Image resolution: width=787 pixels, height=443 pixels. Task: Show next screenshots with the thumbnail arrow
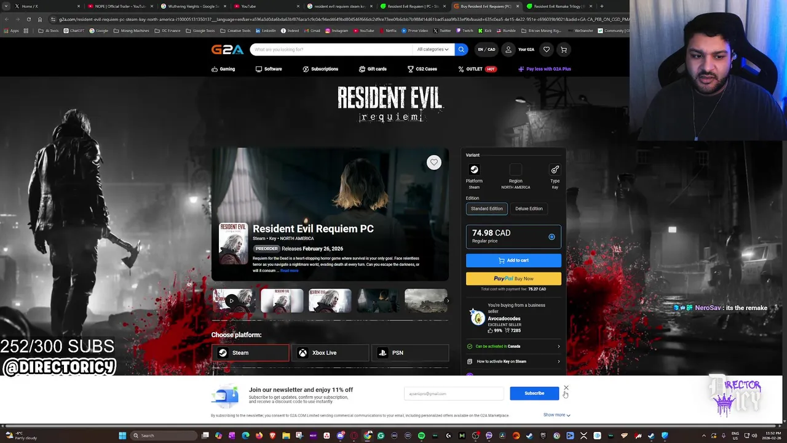tap(448, 301)
